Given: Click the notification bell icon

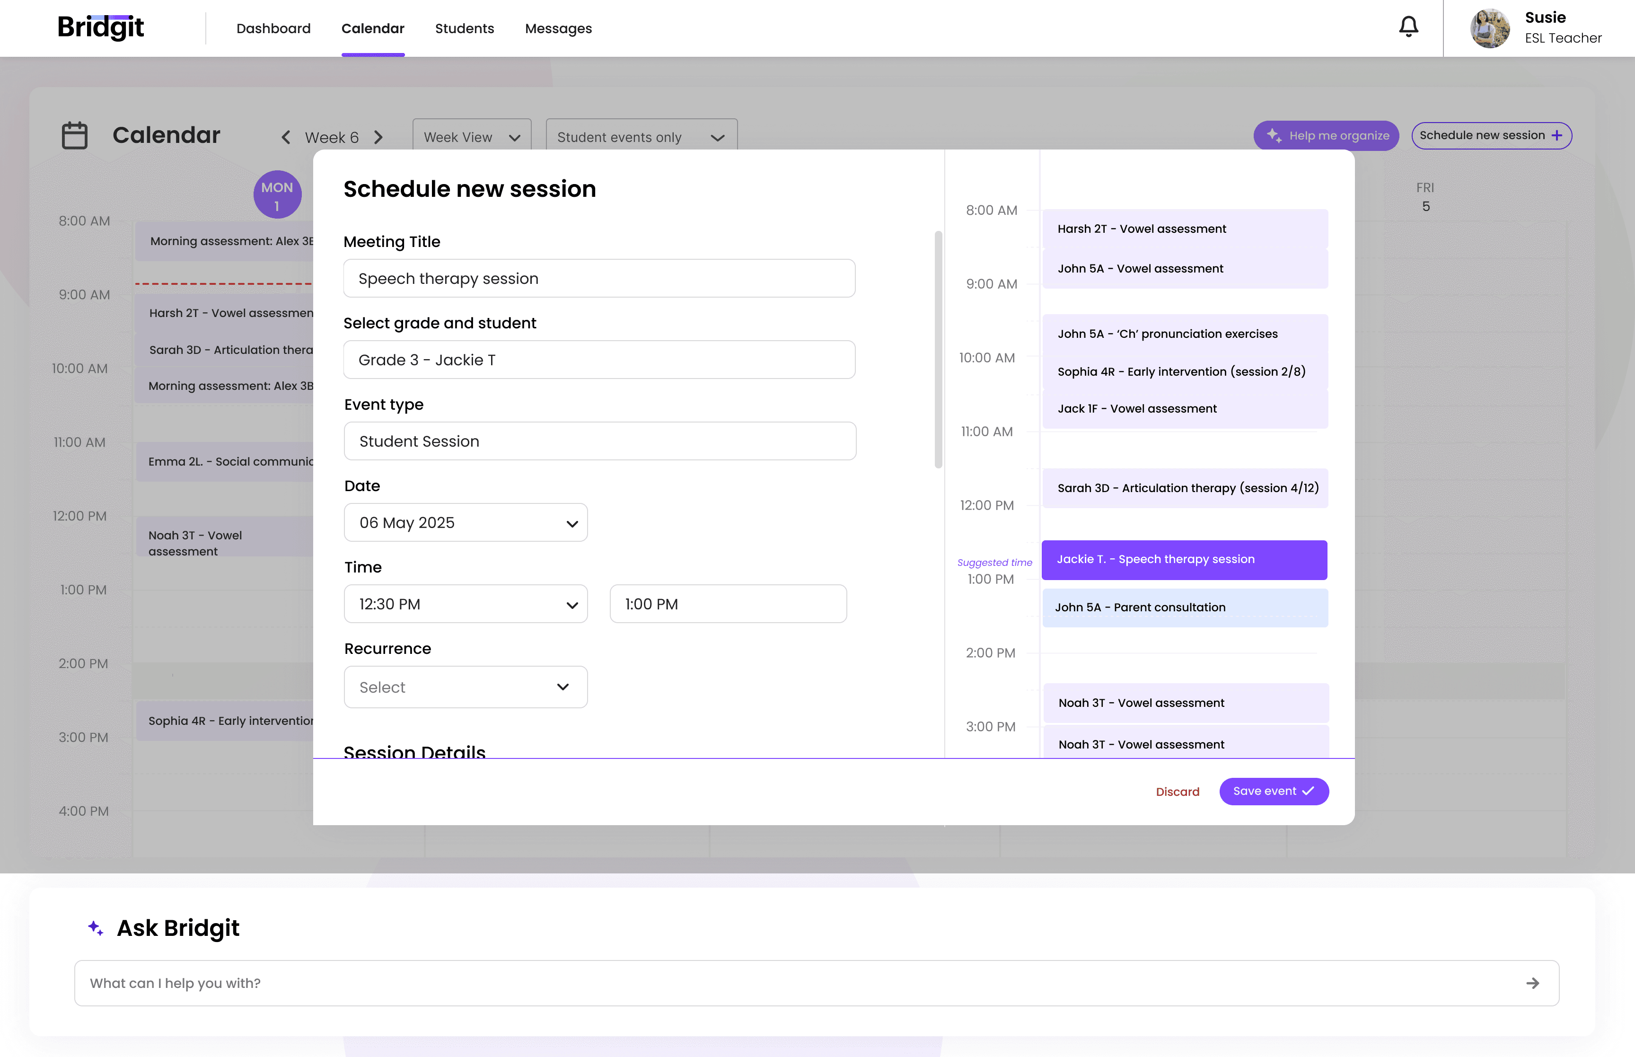Looking at the screenshot, I should pyautogui.click(x=1408, y=27).
